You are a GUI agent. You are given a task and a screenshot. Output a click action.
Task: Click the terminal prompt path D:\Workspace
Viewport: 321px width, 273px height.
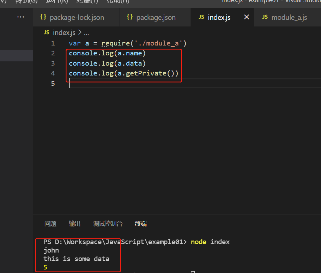point(78,242)
